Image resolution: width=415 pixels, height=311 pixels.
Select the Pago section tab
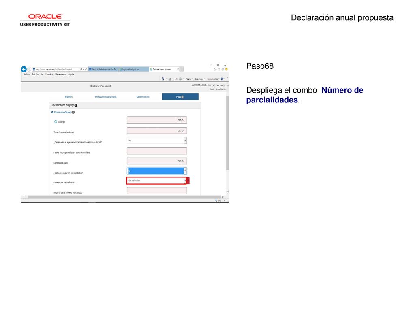tap(180, 97)
